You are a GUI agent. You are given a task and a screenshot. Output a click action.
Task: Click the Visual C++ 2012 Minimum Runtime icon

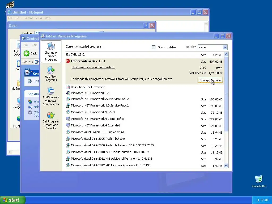click(x=68, y=165)
